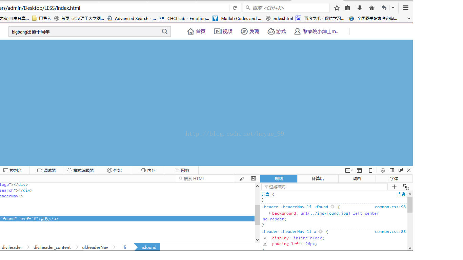The image size is (463, 260).
Task: Toggle responsive design mode icon
Action: point(370,170)
